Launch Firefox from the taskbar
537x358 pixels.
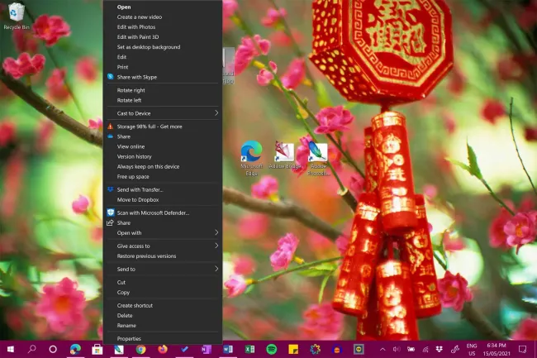point(162,350)
